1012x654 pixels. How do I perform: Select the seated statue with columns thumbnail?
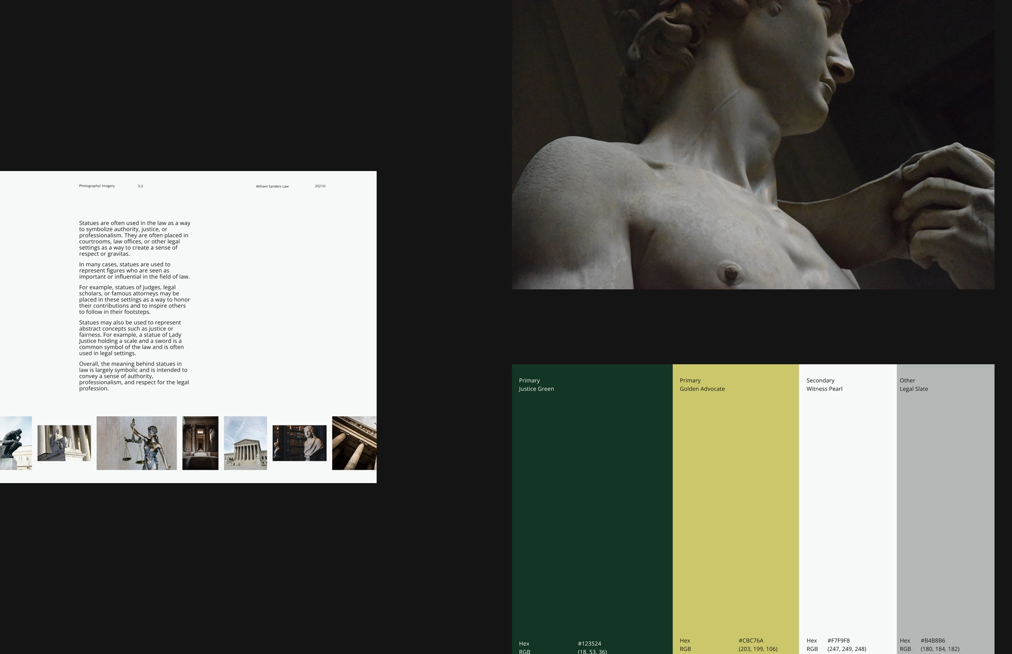pyautogui.click(x=64, y=443)
